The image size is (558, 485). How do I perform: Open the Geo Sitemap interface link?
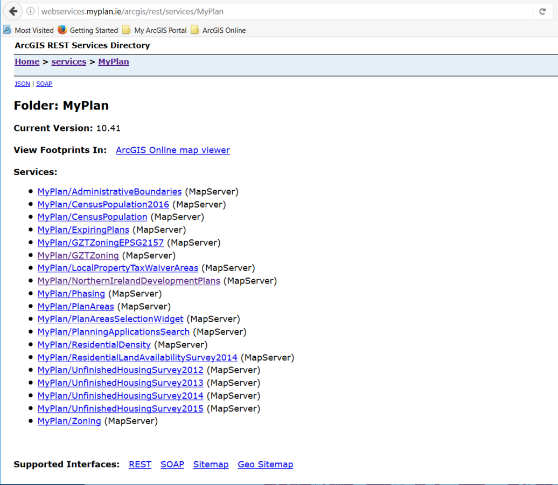click(x=266, y=465)
